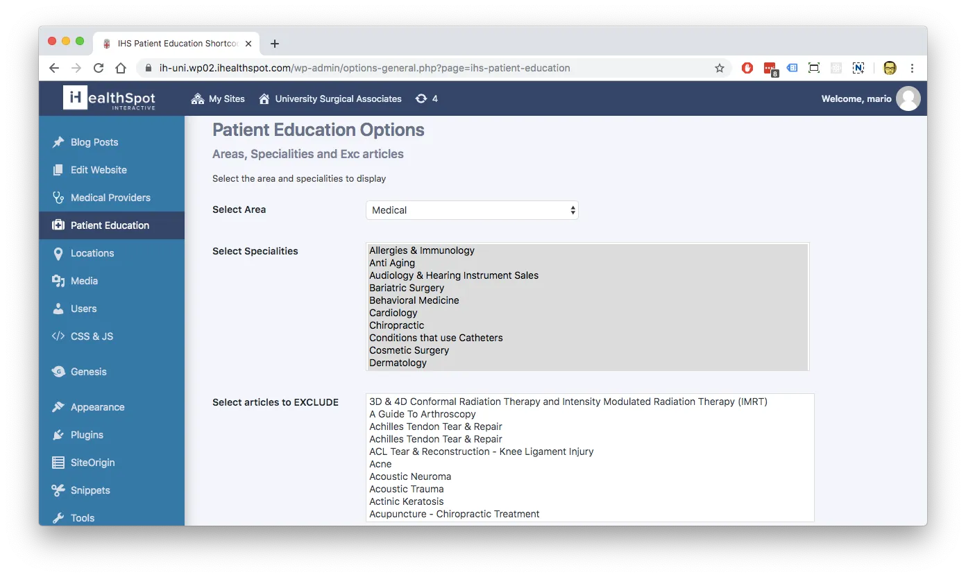Exclude A Guide To Arthroscopy article
Viewport: 966px width, 577px height.
[590, 414]
